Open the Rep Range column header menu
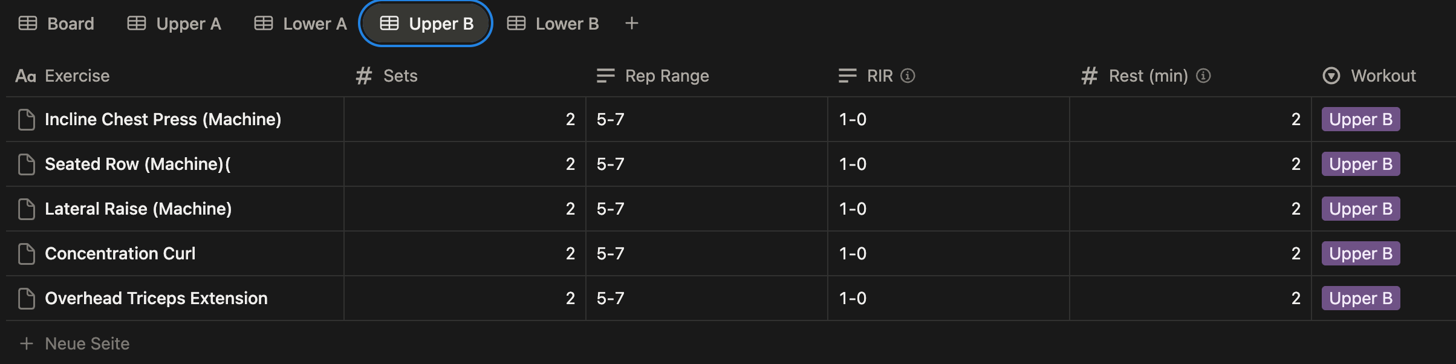The width and height of the screenshot is (1456, 364). coord(666,76)
